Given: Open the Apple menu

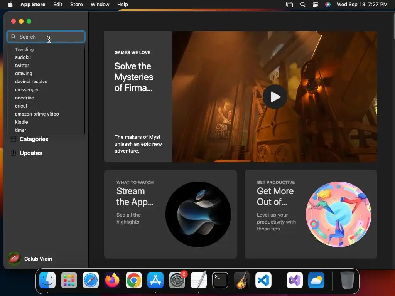Looking at the screenshot, I should click(x=10, y=4).
